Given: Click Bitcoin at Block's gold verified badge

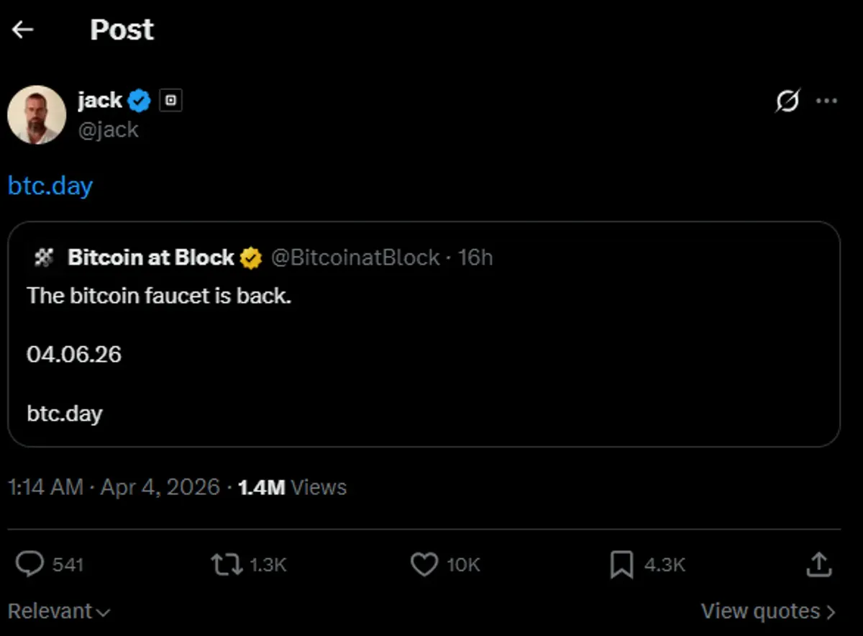Looking at the screenshot, I should pyautogui.click(x=250, y=257).
